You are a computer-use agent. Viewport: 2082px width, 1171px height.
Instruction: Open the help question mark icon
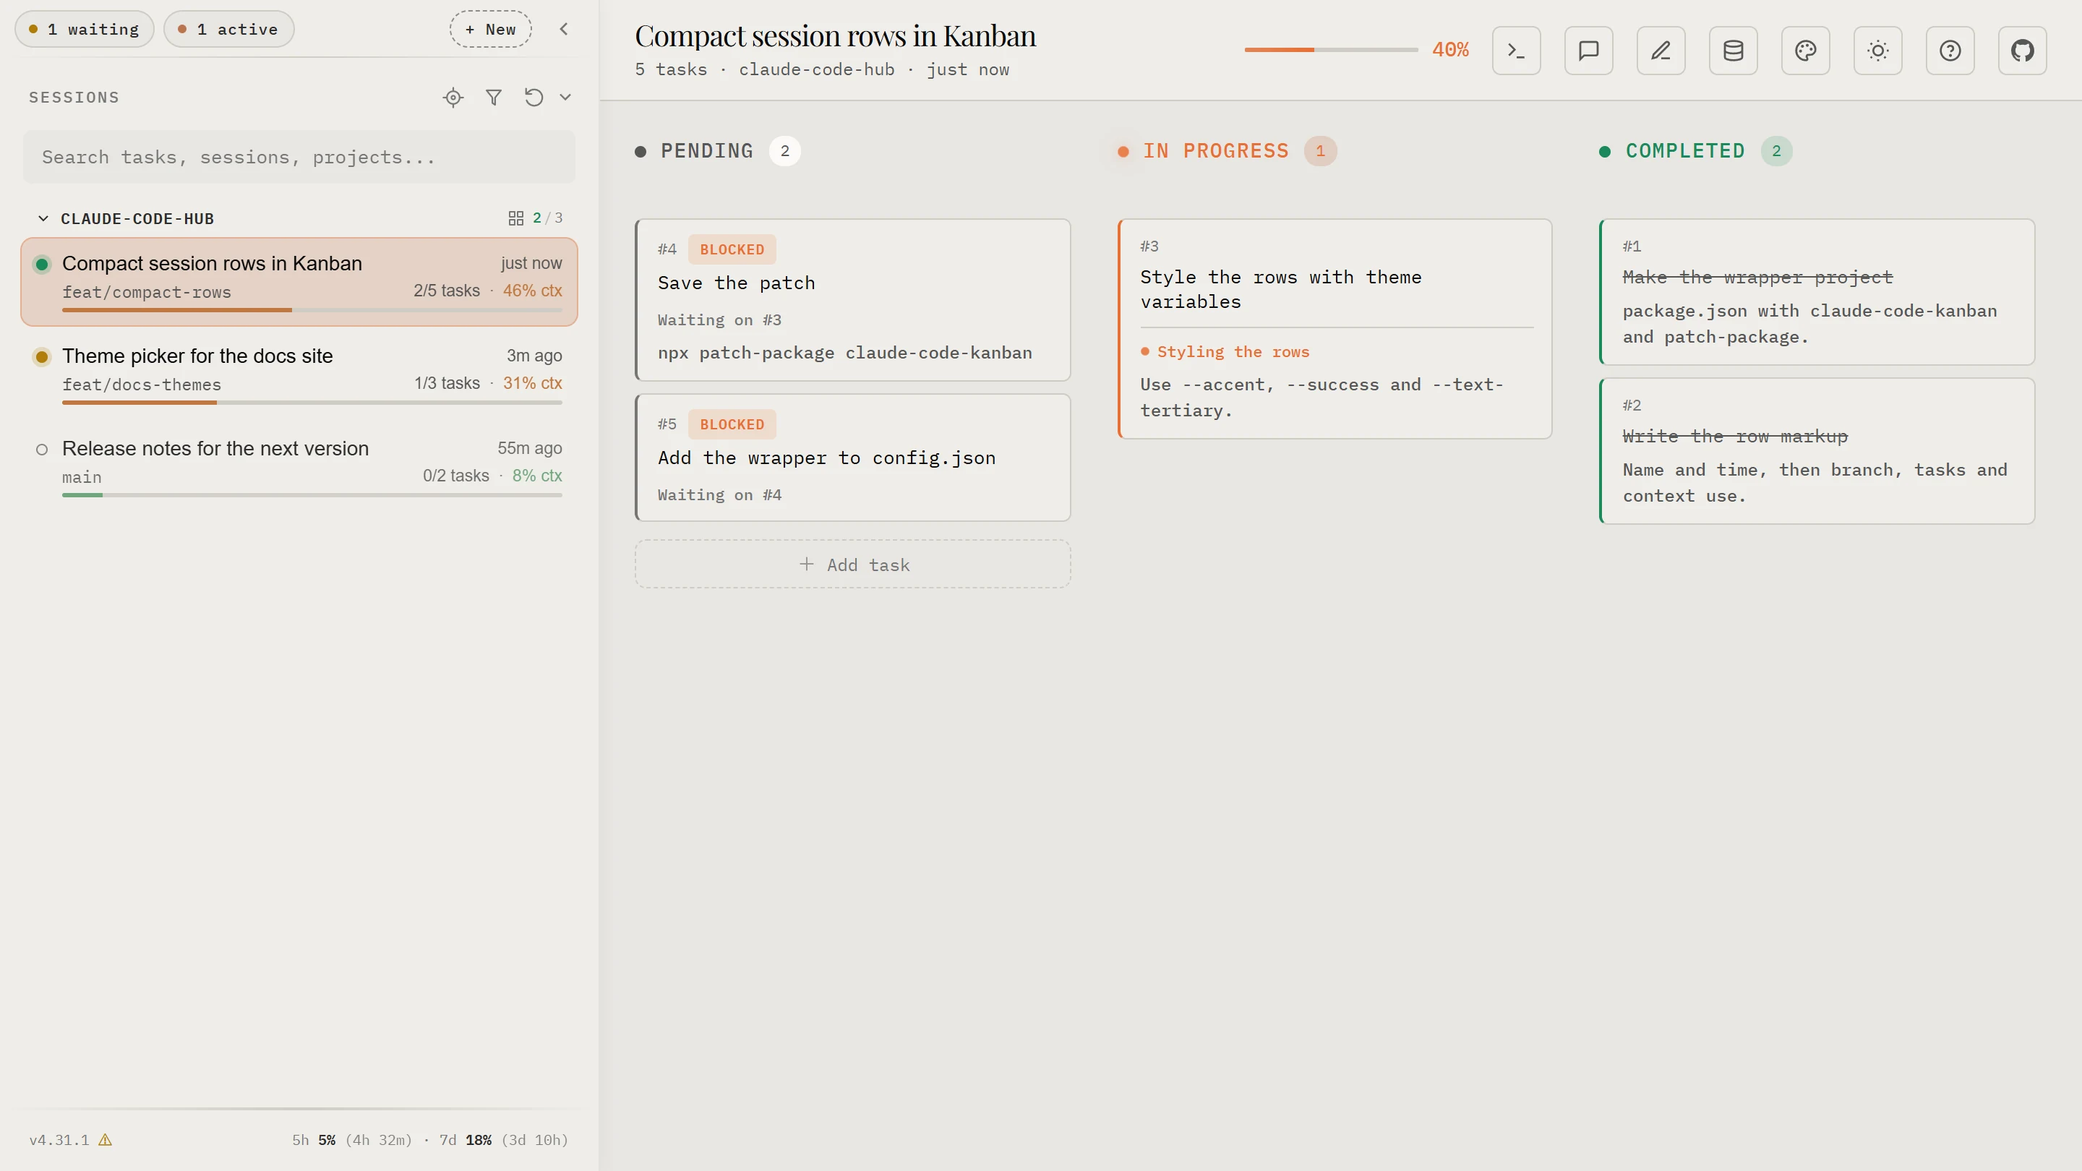click(x=1950, y=50)
